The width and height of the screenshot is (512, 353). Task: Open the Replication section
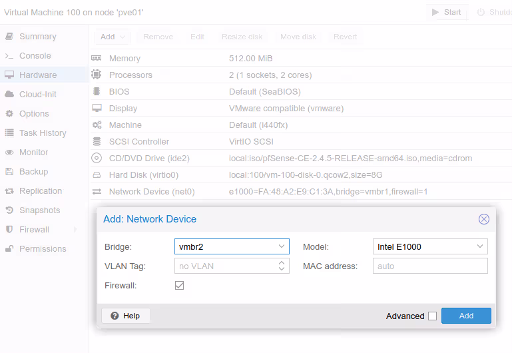tap(40, 191)
